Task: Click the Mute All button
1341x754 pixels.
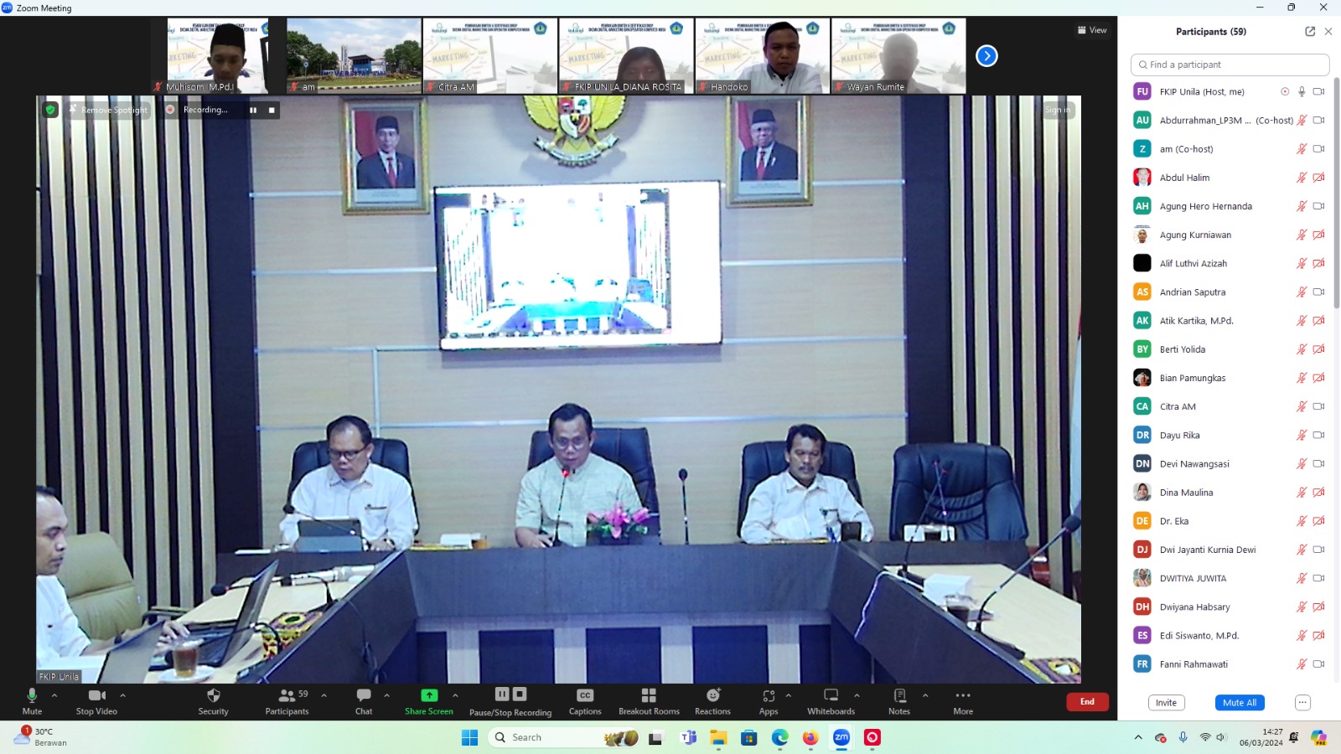Action: click(x=1239, y=703)
